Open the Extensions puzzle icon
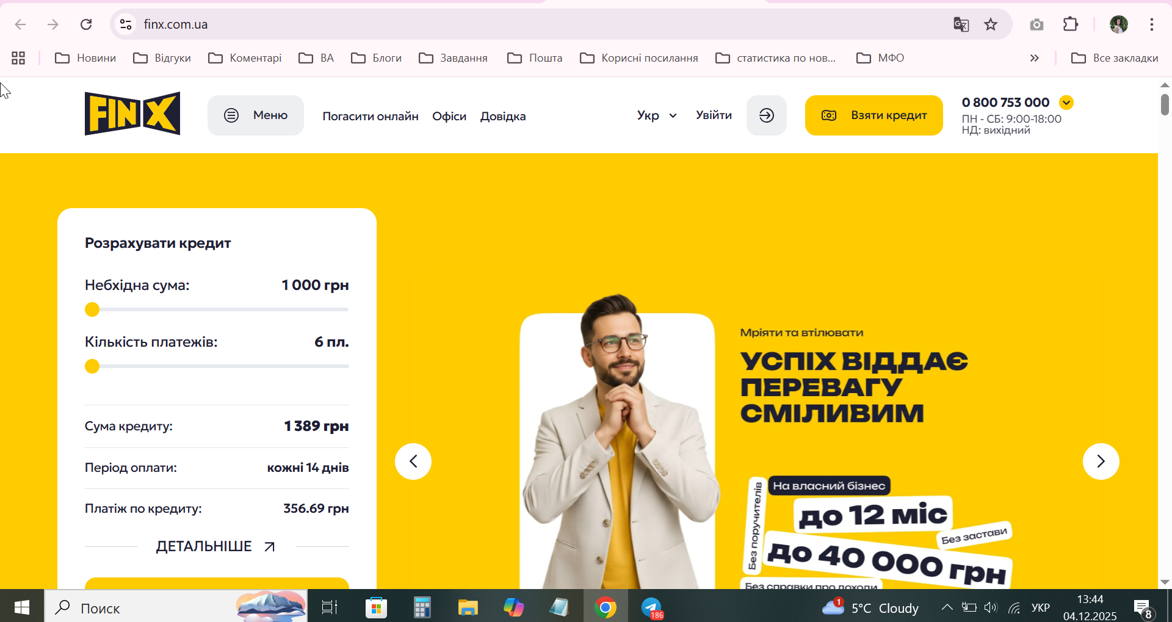 point(1071,24)
